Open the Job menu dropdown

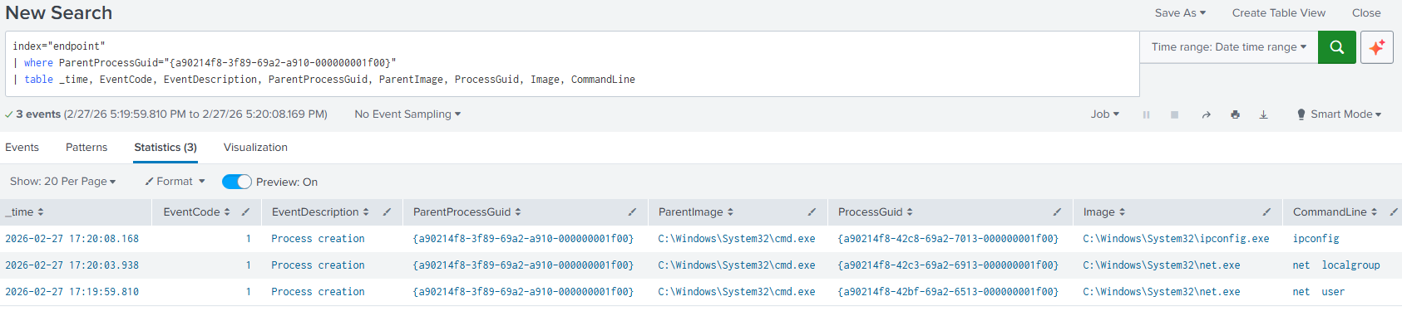[1105, 114]
